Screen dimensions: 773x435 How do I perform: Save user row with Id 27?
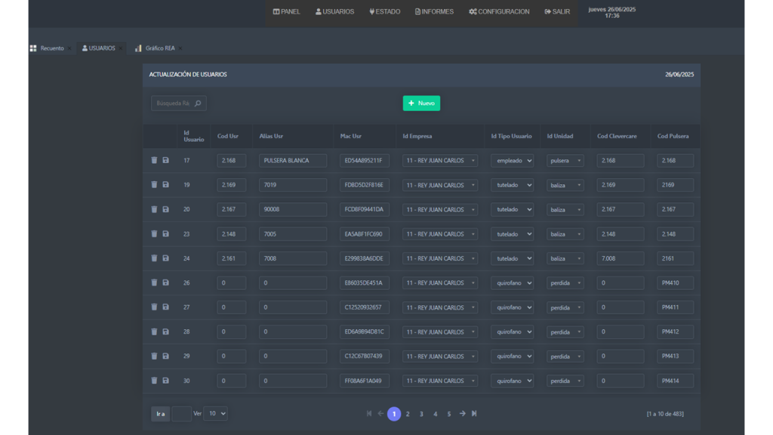tap(165, 307)
